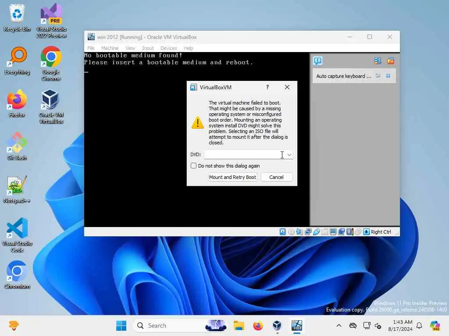Image resolution: width=449 pixels, height=336 pixels.
Task: Select the Oracle VM VirtualBox desktop shortcut
Action: [x=51, y=107]
